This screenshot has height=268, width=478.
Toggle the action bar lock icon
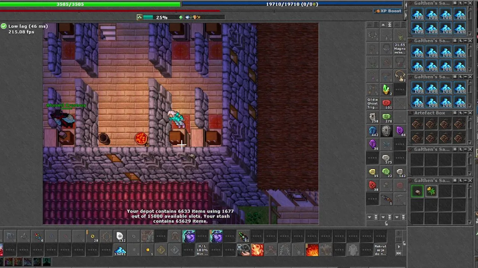point(404,243)
